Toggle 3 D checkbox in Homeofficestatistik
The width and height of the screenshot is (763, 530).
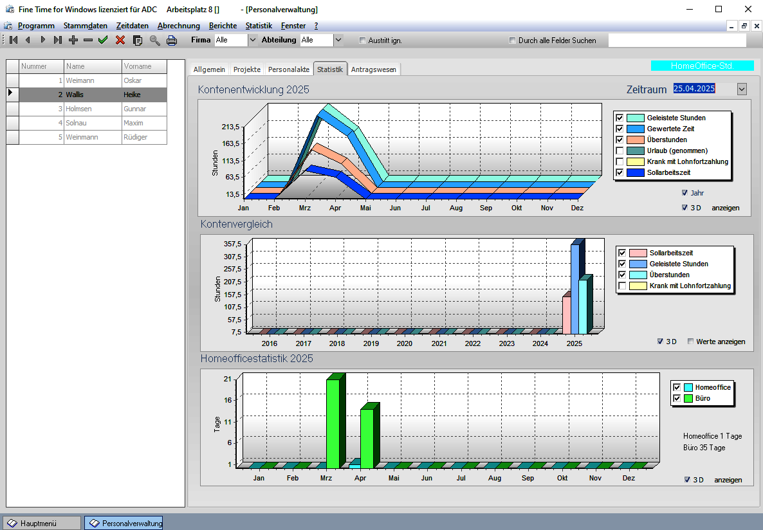(x=687, y=479)
